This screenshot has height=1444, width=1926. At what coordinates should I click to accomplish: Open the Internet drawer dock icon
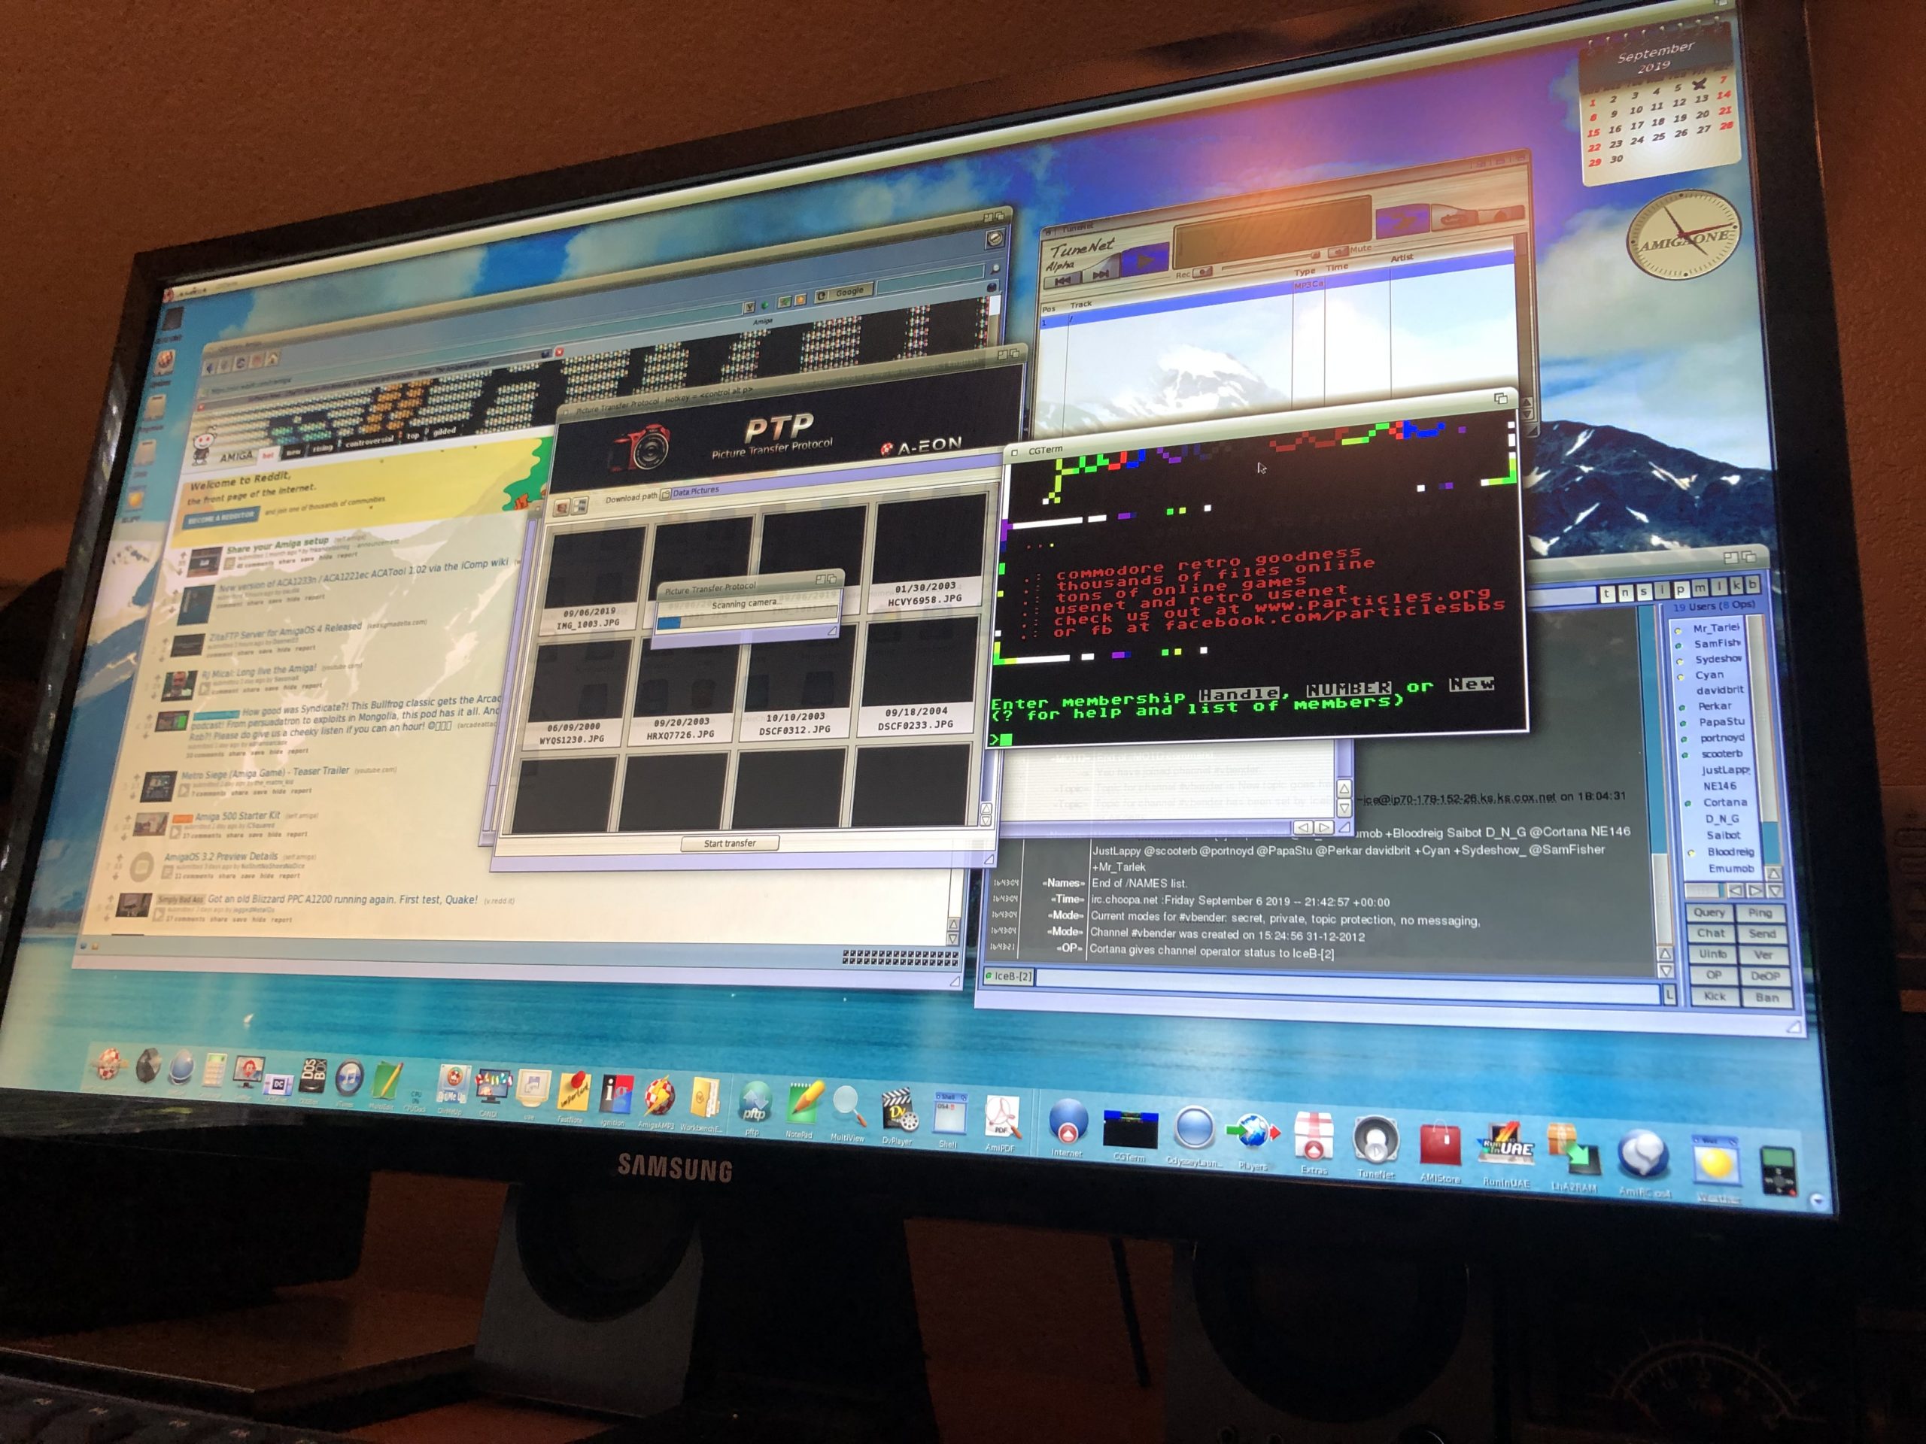tap(1068, 1123)
